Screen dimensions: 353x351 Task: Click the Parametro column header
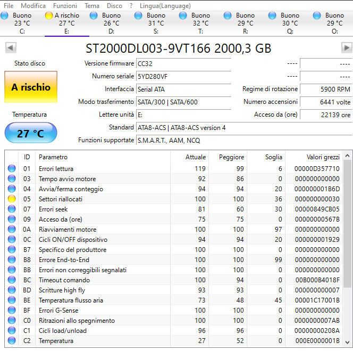click(x=103, y=157)
